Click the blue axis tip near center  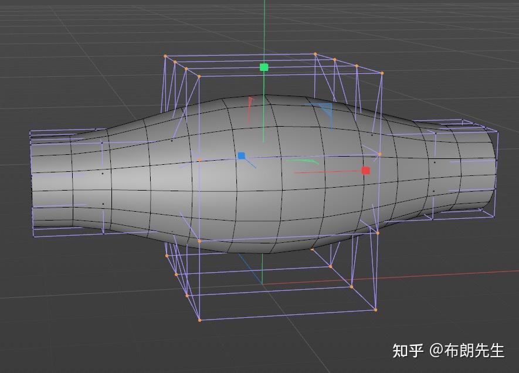[x=256, y=168]
